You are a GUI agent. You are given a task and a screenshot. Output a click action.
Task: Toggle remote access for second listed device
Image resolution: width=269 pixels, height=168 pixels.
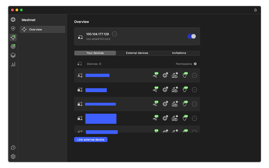pos(155,89)
